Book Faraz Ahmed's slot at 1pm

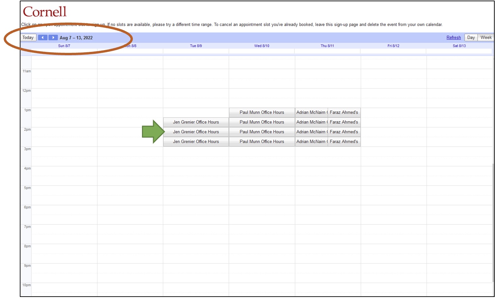(x=344, y=112)
